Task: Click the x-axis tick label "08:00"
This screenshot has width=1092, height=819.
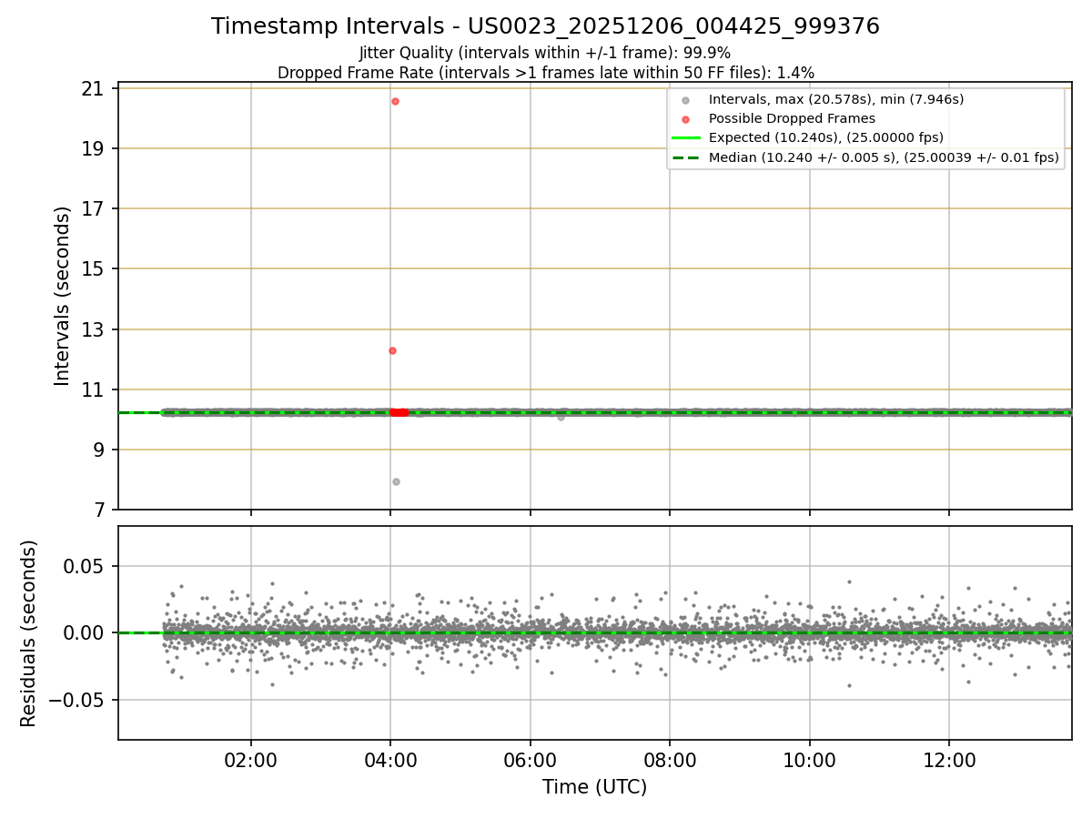Action: tap(670, 760)
